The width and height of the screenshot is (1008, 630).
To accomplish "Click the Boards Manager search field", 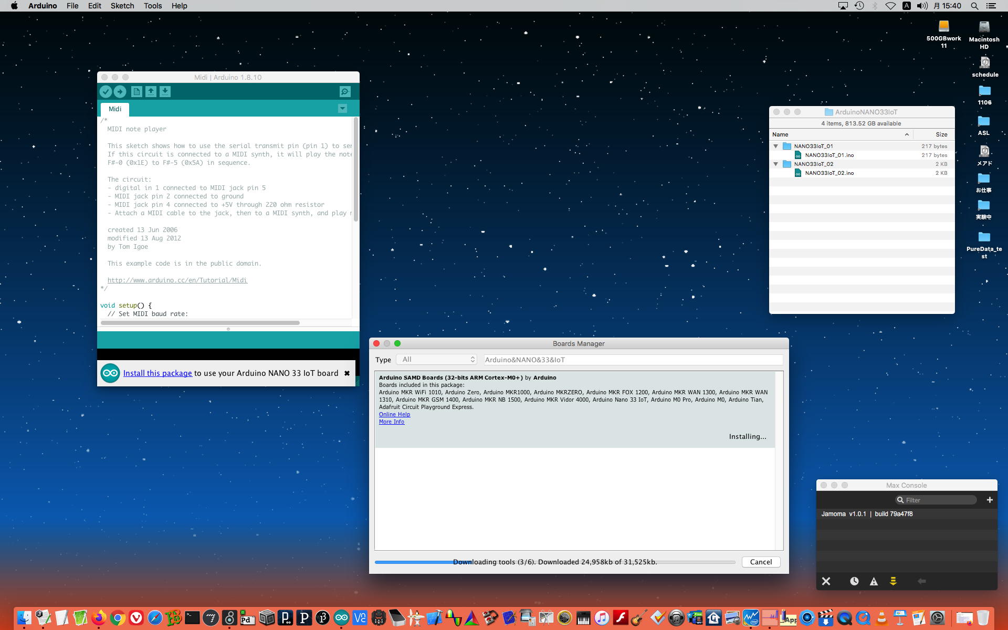I will tap(633, 360).
